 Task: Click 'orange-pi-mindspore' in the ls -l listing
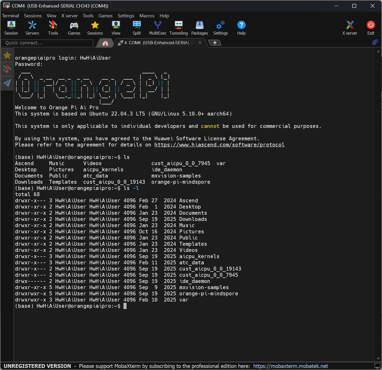click(x=209, y=294)
